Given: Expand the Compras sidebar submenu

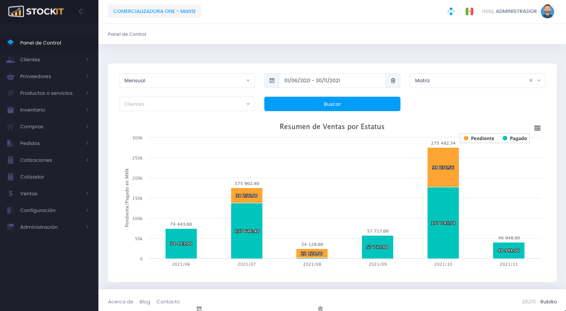Looking at the screenshot, I should click(87, 126).
